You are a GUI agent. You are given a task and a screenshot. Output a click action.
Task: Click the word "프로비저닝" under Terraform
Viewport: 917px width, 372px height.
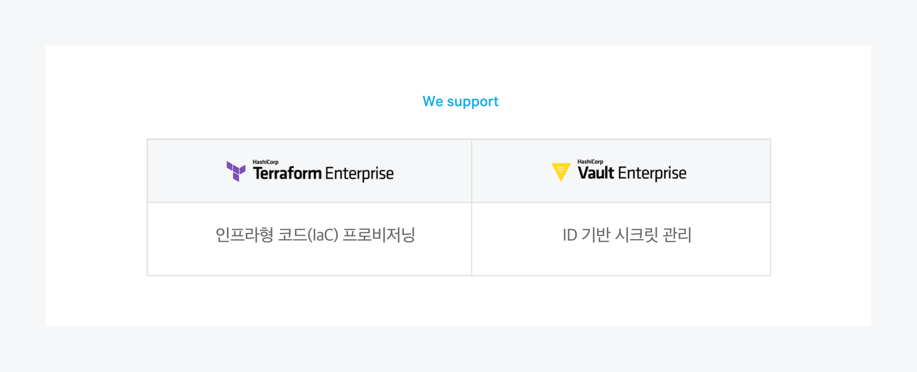coord(379,235)
